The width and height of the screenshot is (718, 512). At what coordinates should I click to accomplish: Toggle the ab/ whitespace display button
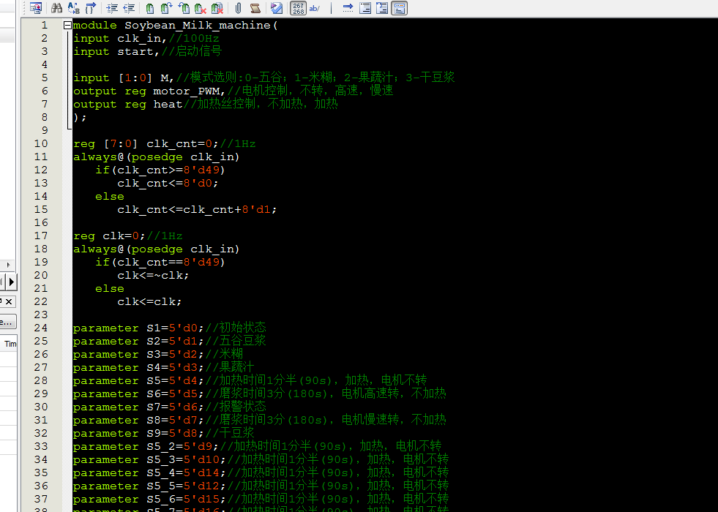coord(315,8)
